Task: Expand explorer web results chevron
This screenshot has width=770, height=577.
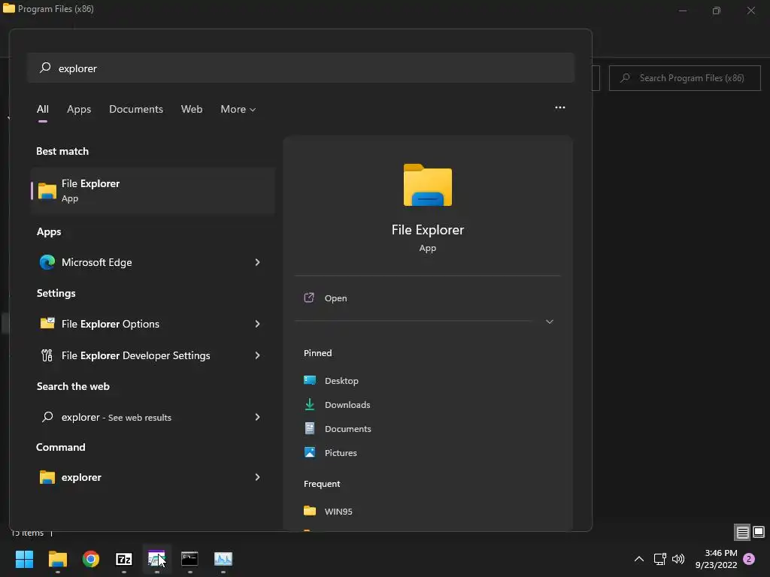Action: click(x=257, y=417)
